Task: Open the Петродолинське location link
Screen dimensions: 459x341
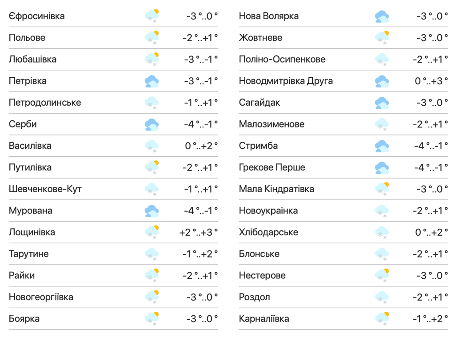Action: click(45, 103)
